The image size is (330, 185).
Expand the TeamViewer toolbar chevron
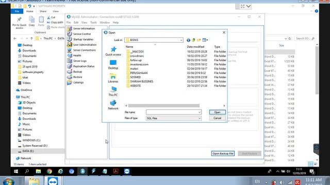click(x=249, y=6)
